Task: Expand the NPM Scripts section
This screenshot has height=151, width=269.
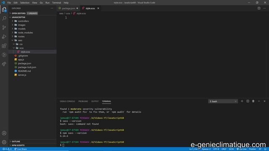Action: (x=33, y=145)
